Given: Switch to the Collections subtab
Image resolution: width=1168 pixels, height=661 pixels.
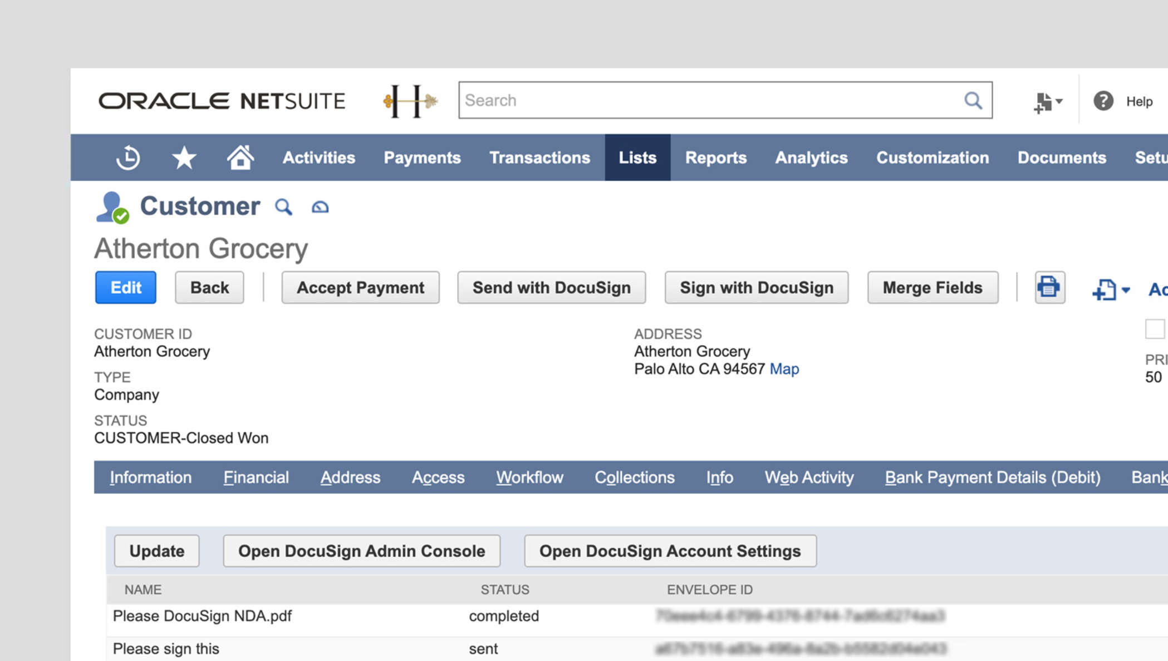Looking at the screenshot, I should click(635, 477).
